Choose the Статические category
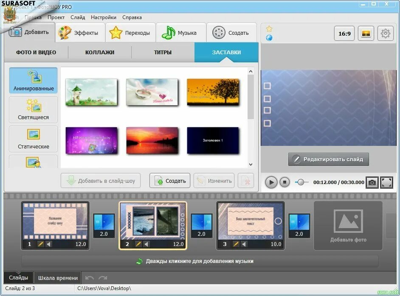 (34, 139)
